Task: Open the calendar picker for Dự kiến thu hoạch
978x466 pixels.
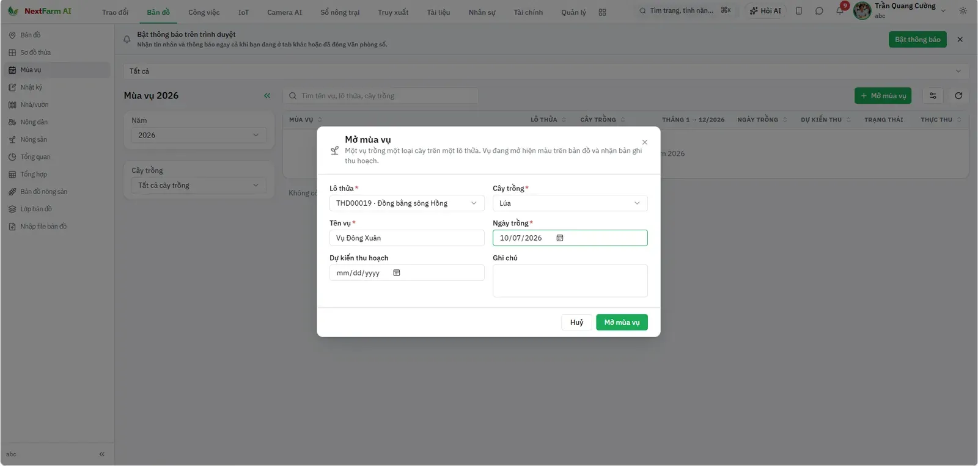Action: [396, 273]
